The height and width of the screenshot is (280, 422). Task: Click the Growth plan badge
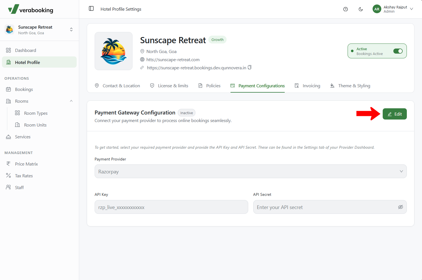click(217, 40)
